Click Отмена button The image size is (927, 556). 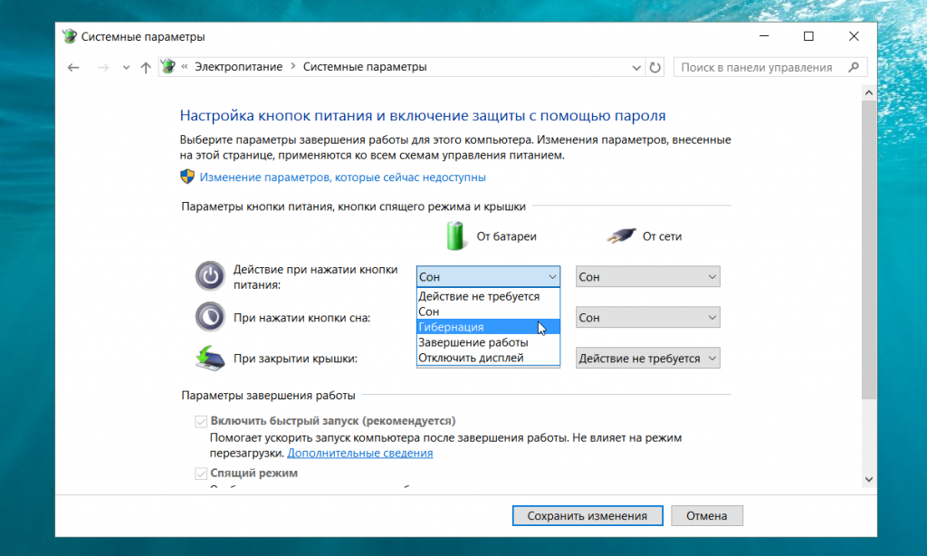point(707,516)
